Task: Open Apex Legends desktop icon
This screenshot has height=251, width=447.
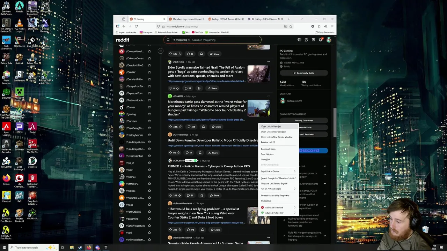Action: pyautogui.click(x=6, y=129)
